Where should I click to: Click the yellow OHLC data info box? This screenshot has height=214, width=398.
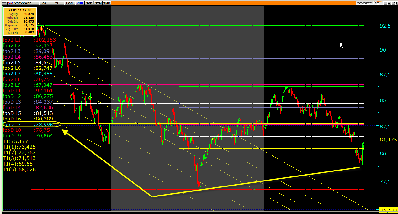(x=19, y=21)
